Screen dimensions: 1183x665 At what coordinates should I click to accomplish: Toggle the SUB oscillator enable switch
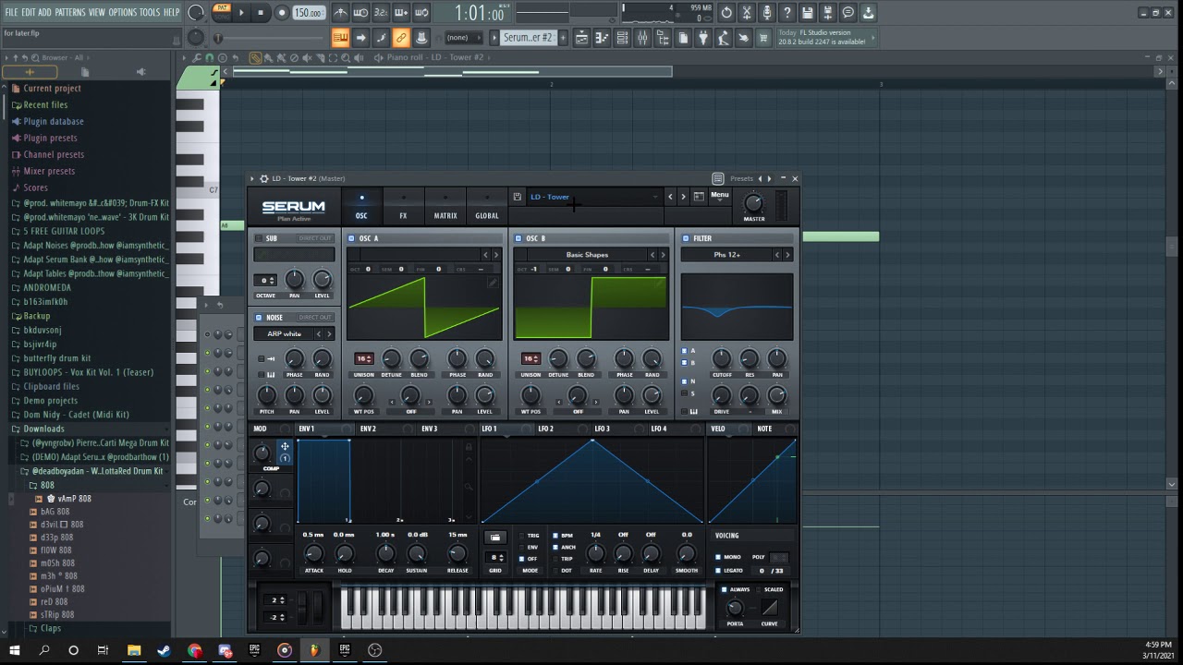[x=259, y=238]
